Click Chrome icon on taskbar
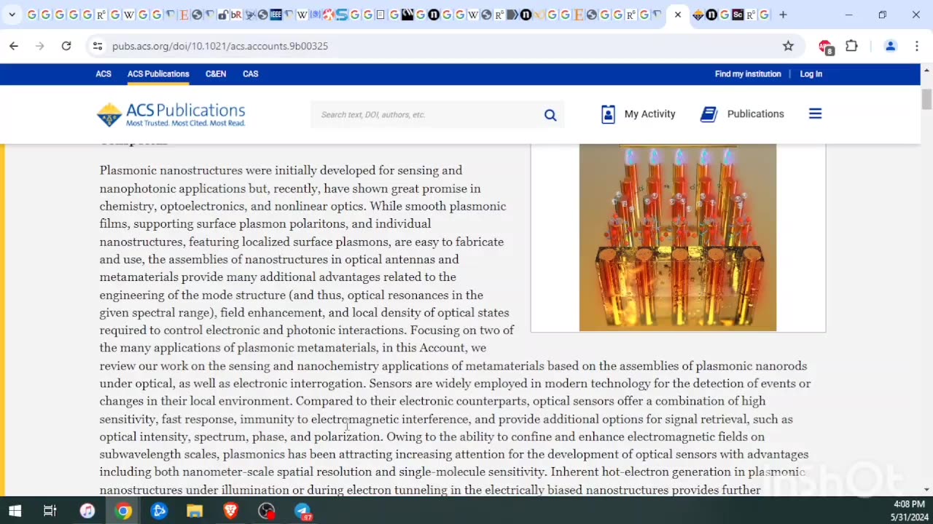 pos(123,511)
